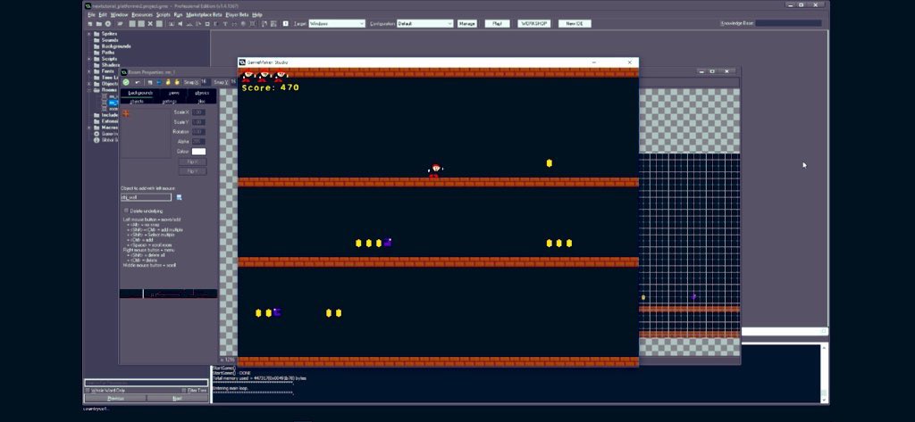This screenshot has width=915, height=422.
Task: Click the Game Information icon in resource tree
Action: point(97,134)
